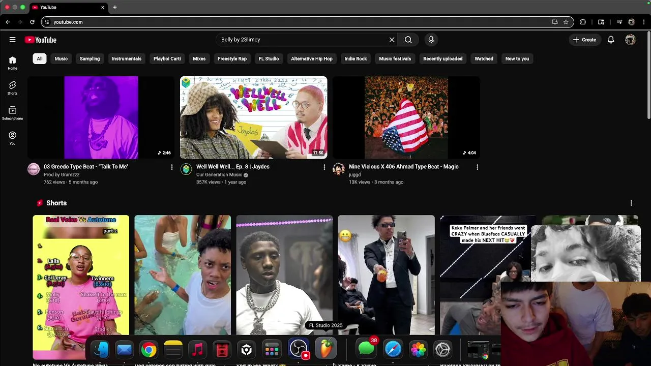Select the Indie Rock chip

tap(356, 58)
